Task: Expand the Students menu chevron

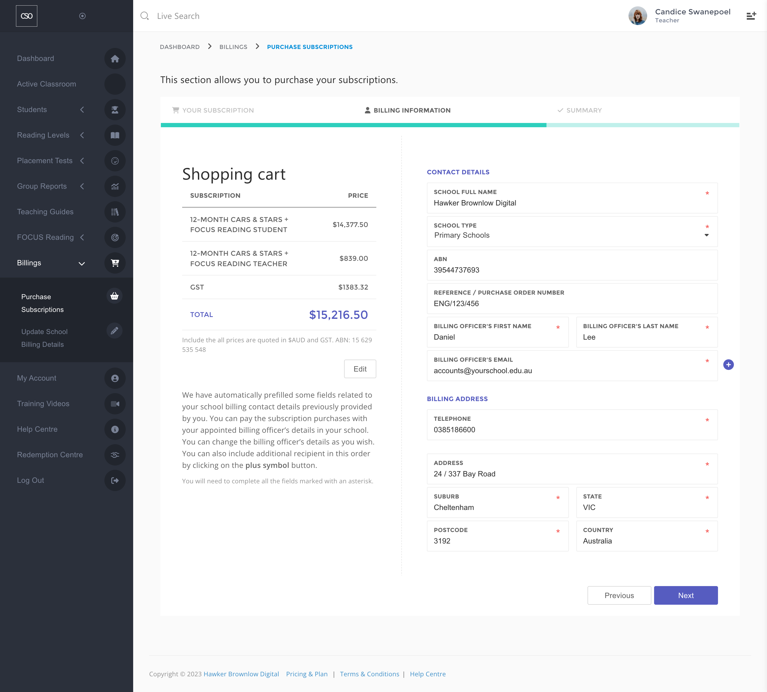Action: coord(82,109)
